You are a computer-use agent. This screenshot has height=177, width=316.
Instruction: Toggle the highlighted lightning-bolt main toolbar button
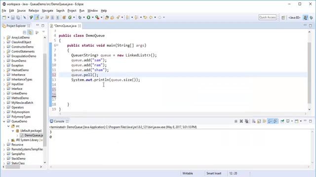pos(37,18)
